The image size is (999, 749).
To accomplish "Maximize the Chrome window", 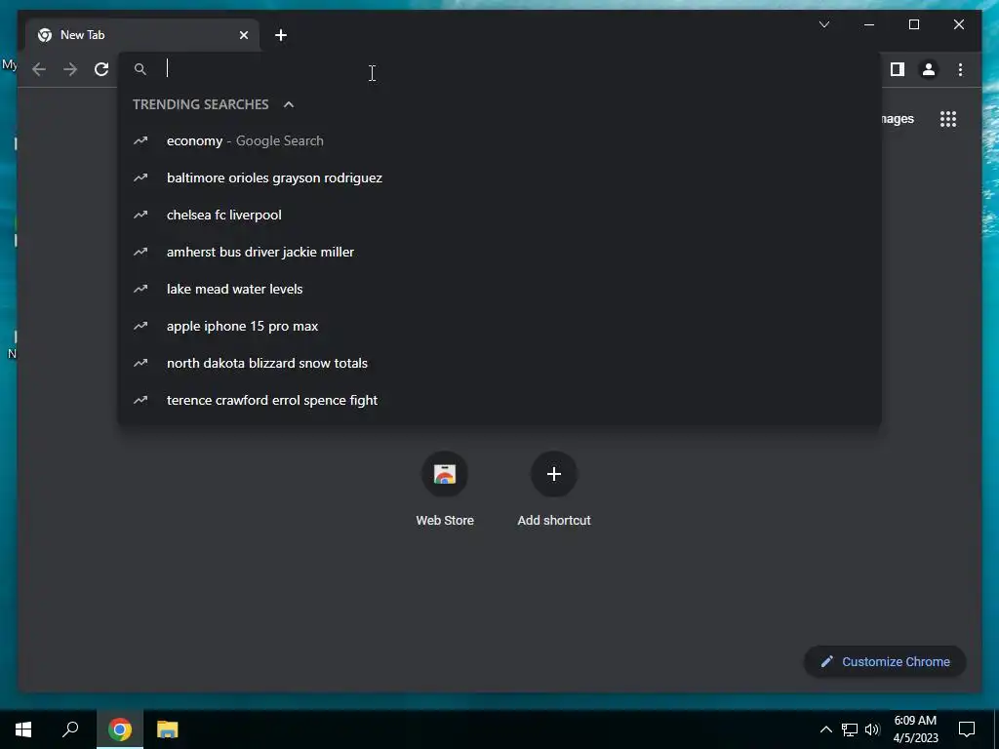I will point(913,24).
